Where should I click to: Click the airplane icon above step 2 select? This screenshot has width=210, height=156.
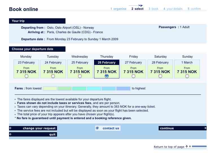coord(141,5)
